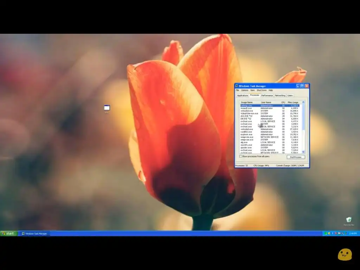
Task: Click the process list scroll up arrow
Action: pos(303,102)
